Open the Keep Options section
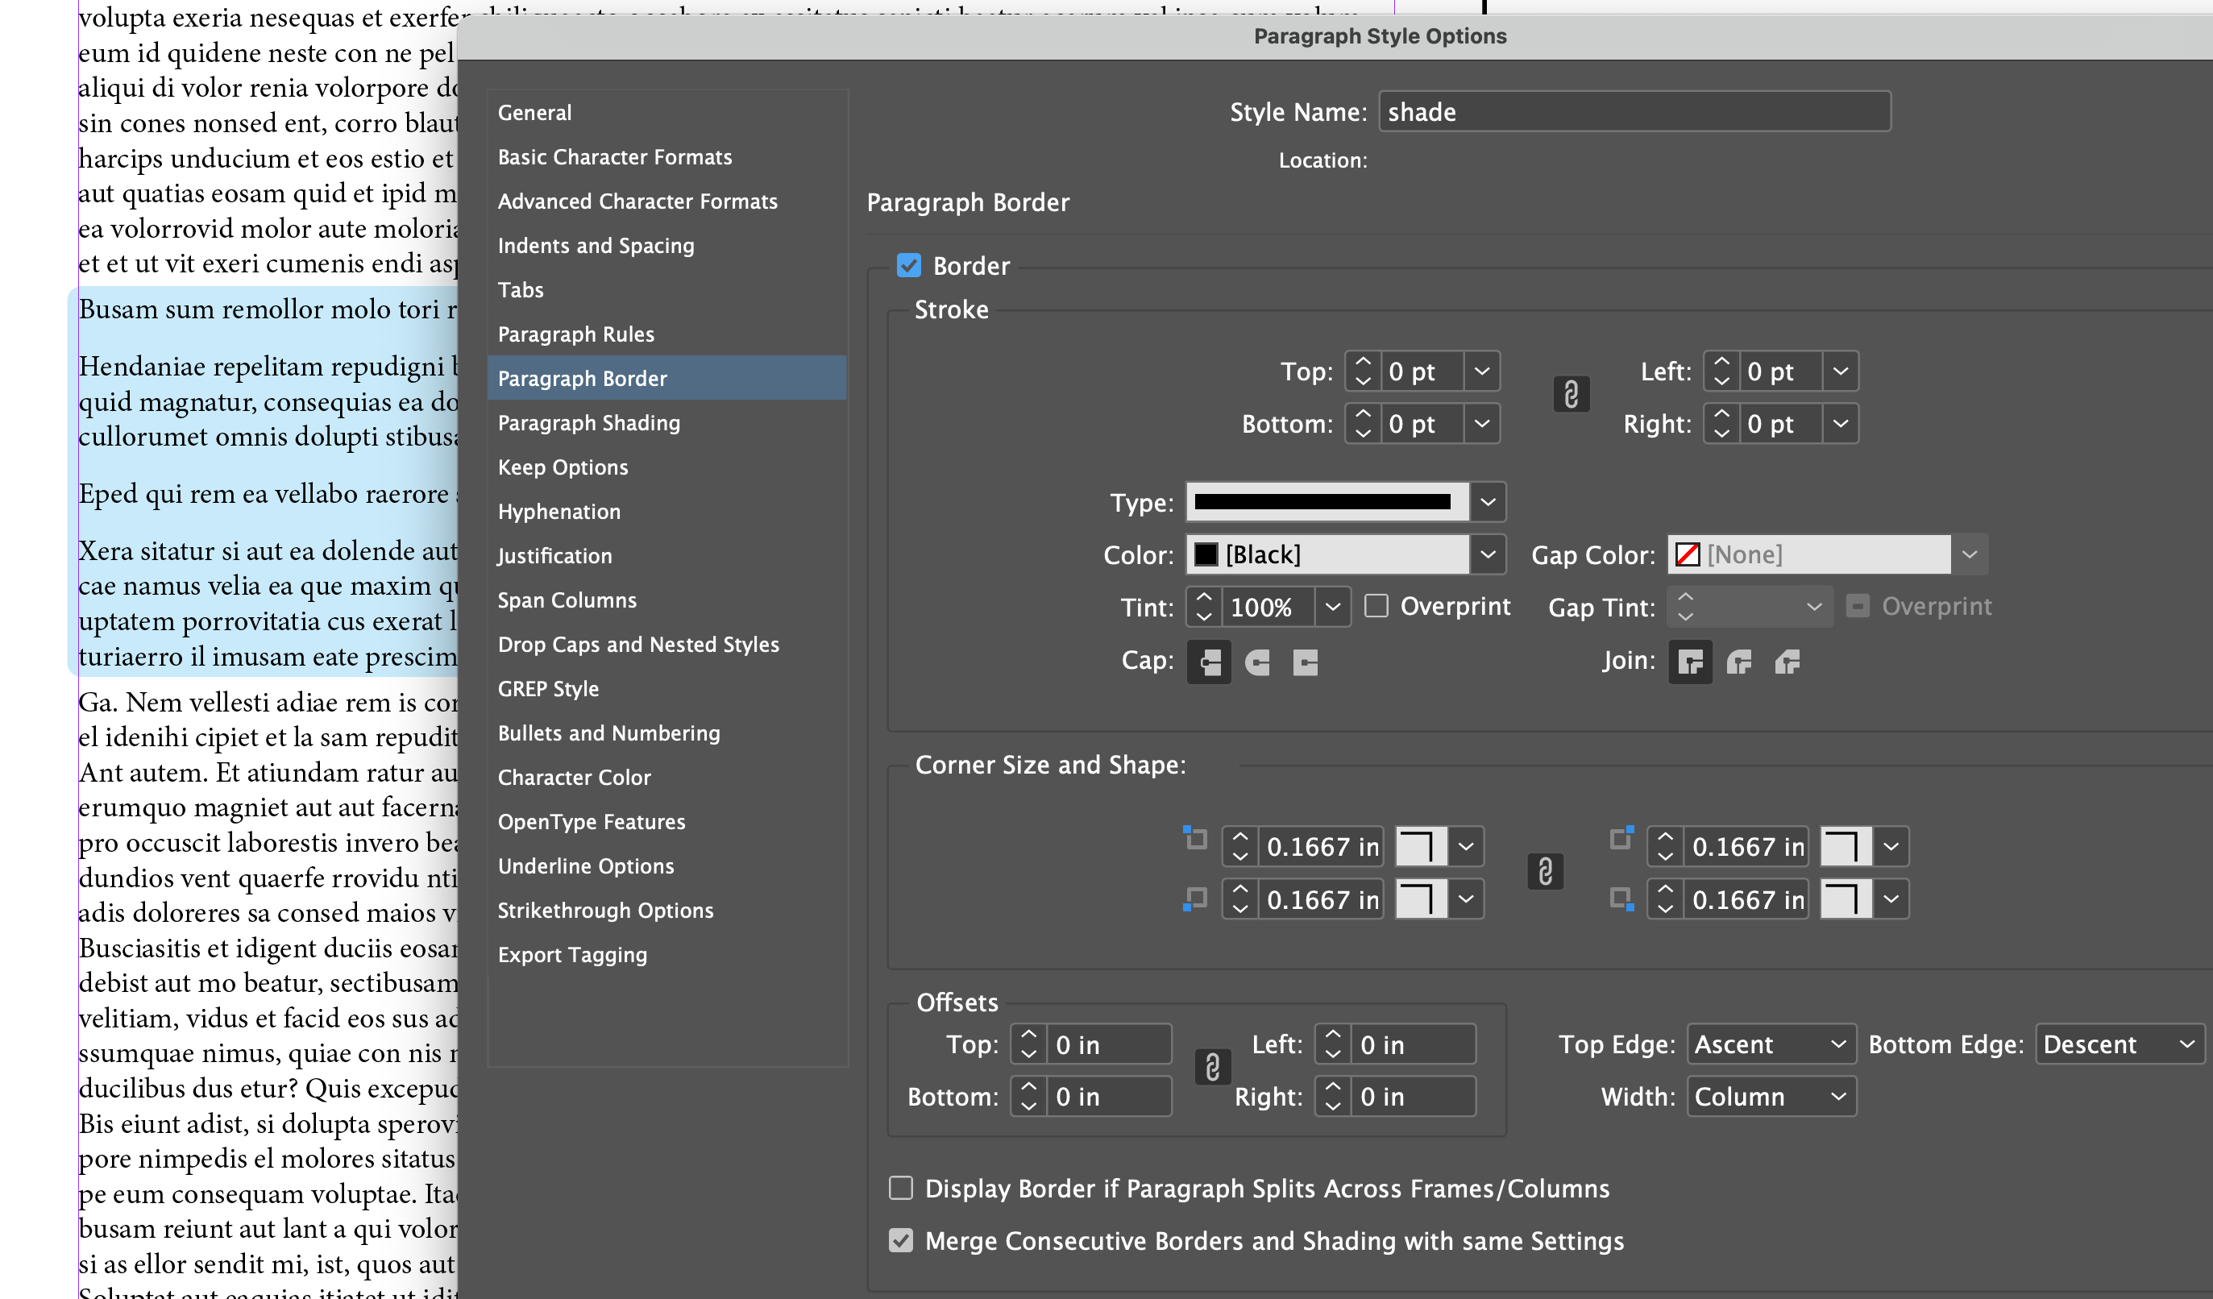The width and height of the screenshot is (2213, 1299). (563, 467)
